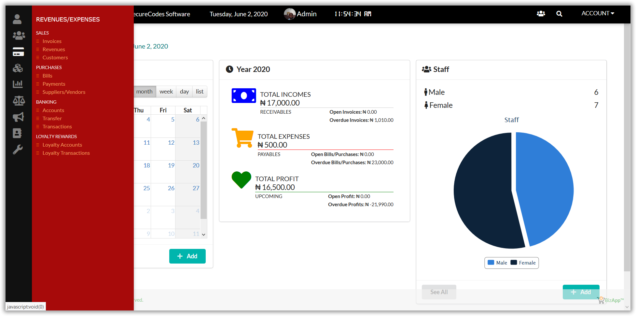Click the users group icon in top bar
This screenshot has height=316, width=636.
(x=541, y=14)
